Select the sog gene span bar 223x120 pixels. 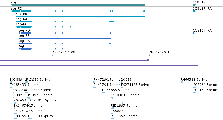[x=78, y=5]
